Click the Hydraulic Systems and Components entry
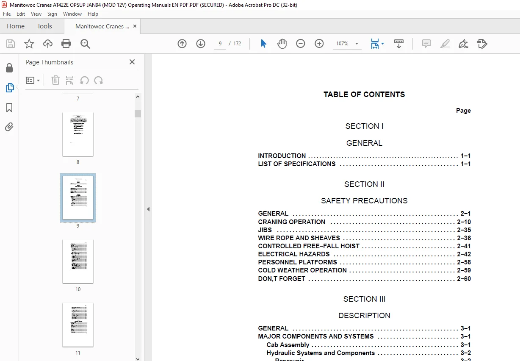This screenshot has width=520, height=361. click(368, 353)
